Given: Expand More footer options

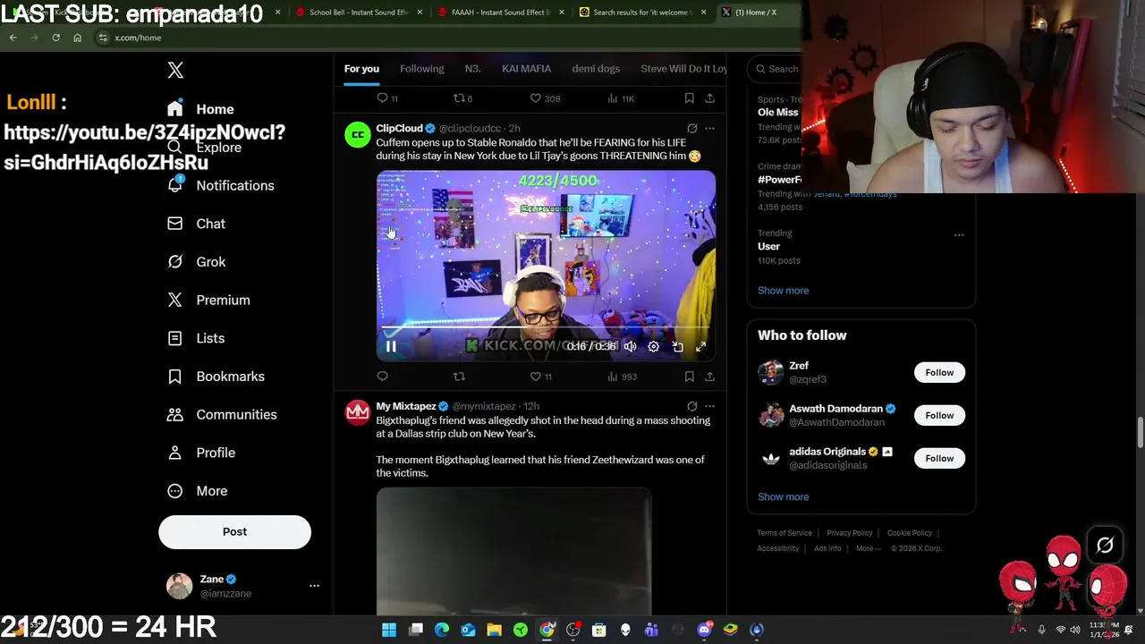Looking at the screenshot, I should [868, 549].
